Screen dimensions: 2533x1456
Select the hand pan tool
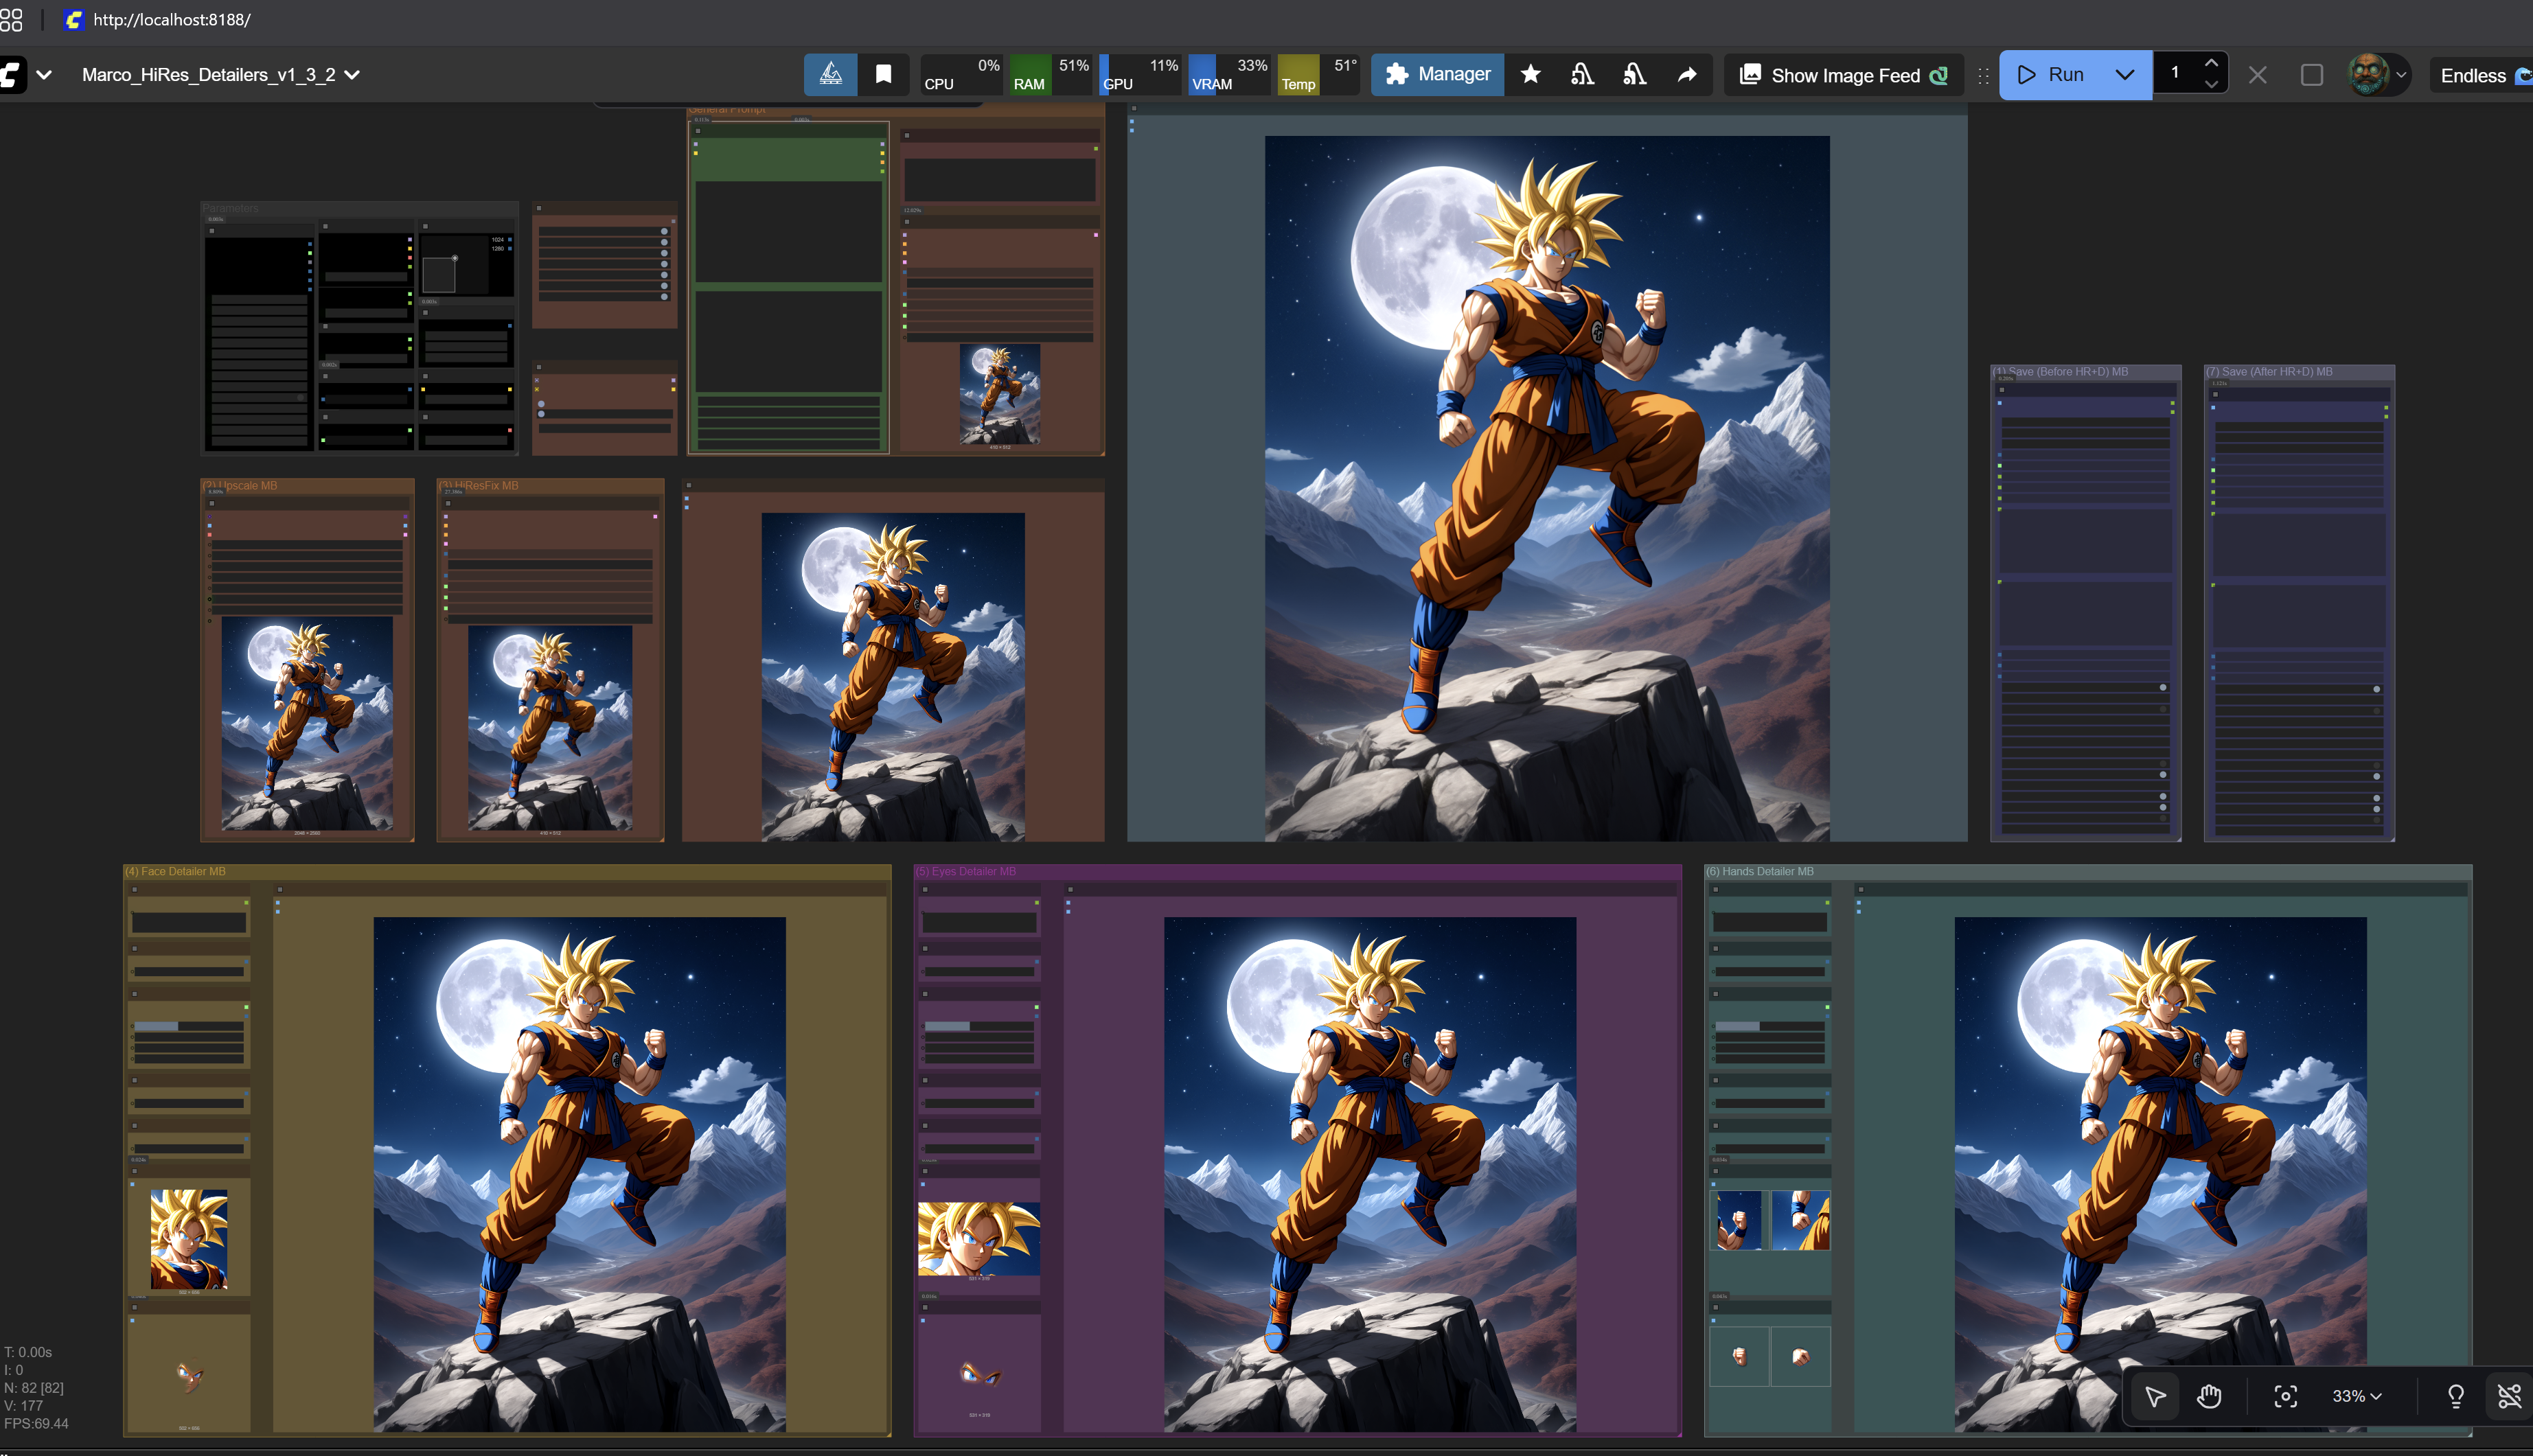(x=2209, y=1396)
